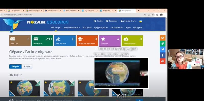Close the My Activities tab

97,11
